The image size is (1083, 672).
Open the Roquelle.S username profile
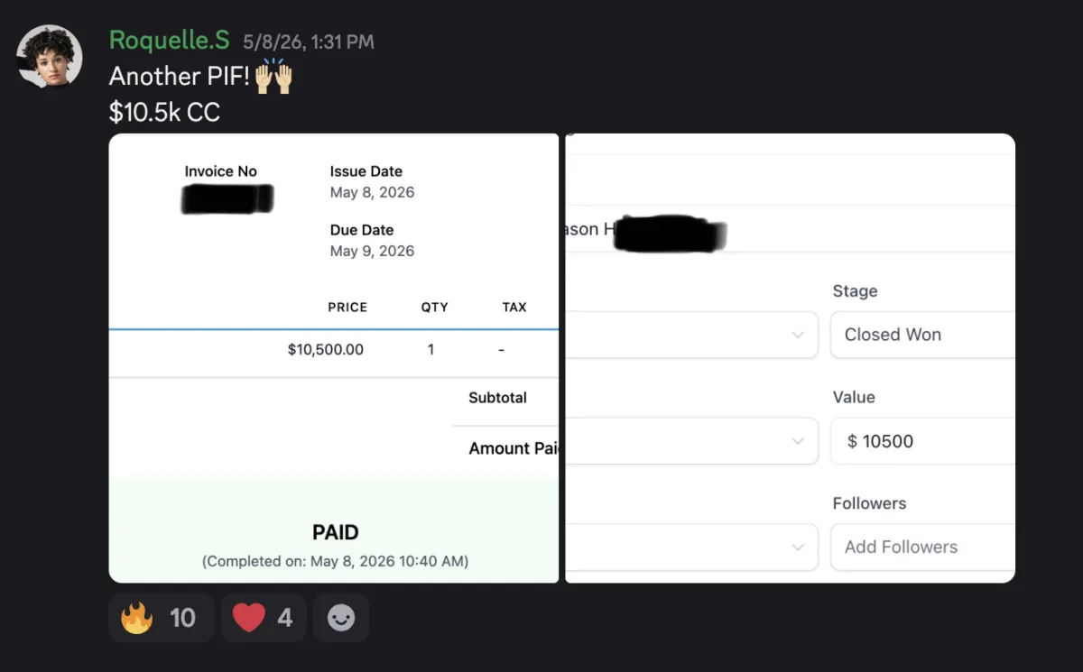pyautogui.click(x=169, y=40)
